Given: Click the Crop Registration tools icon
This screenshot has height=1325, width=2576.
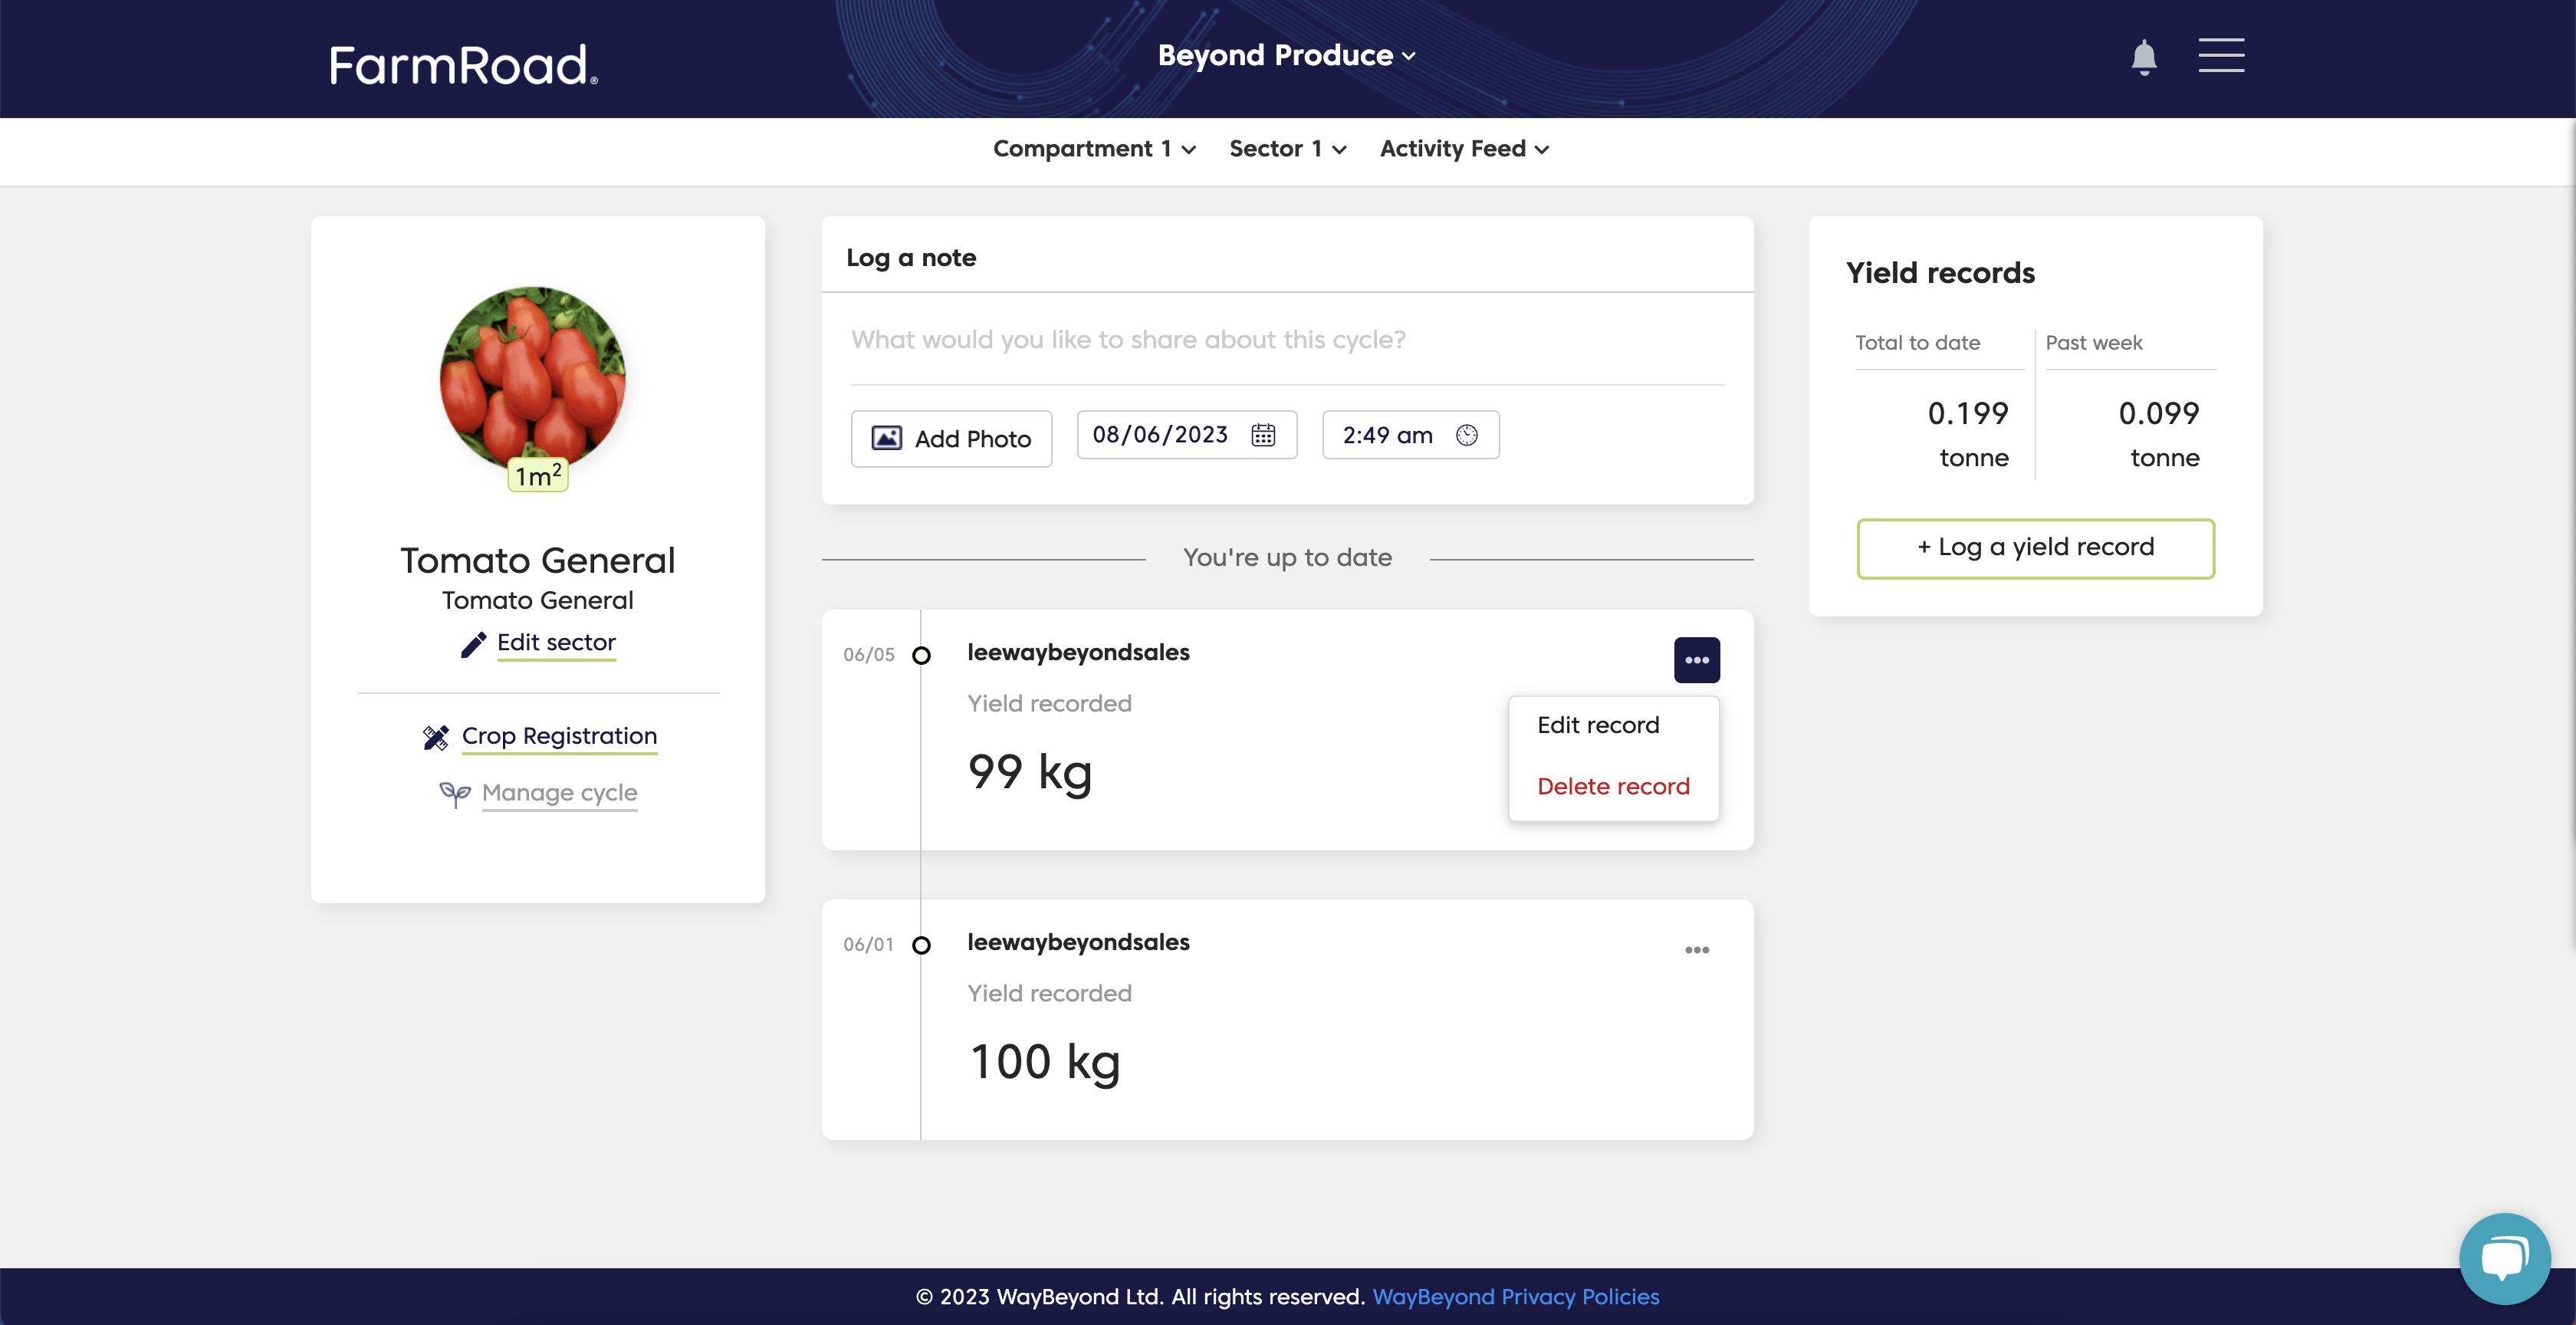Looking at the screenshot, I should 435,738.
